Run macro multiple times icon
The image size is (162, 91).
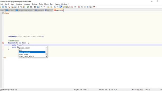click(88, 7)
